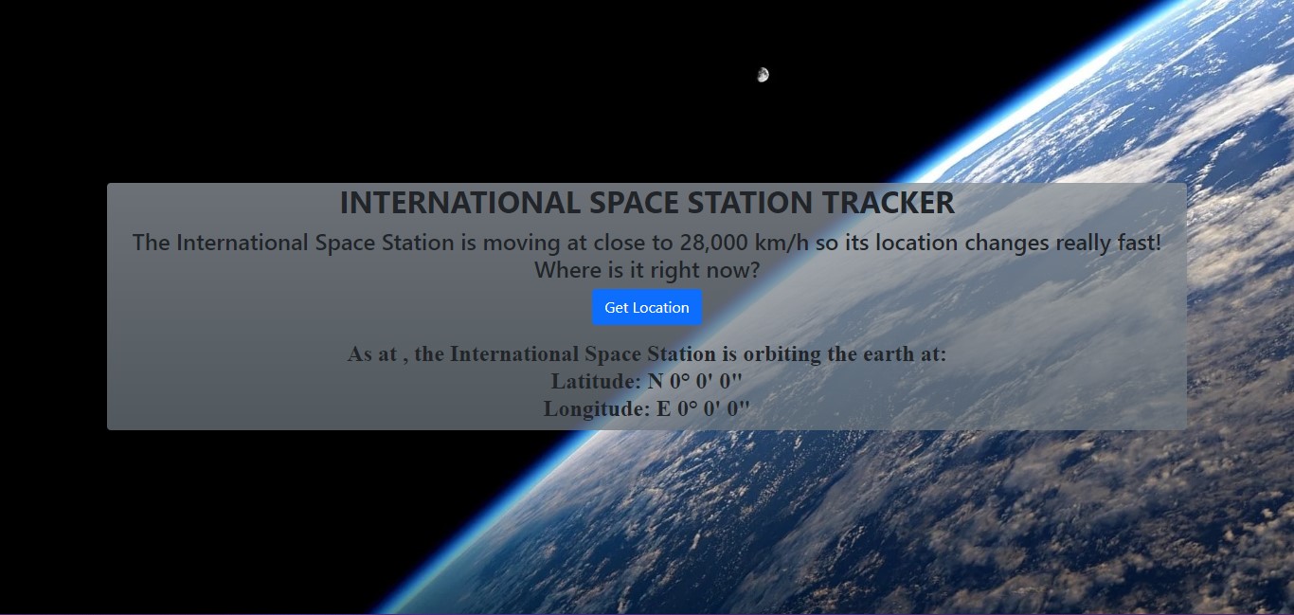The width and height of the screenshot is (1294, 615).
Task: Click the word Longitude label
Action: [x=596, y=408]
